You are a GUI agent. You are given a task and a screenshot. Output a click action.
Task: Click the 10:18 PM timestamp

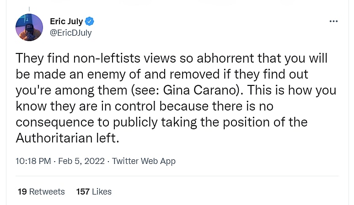32,161
